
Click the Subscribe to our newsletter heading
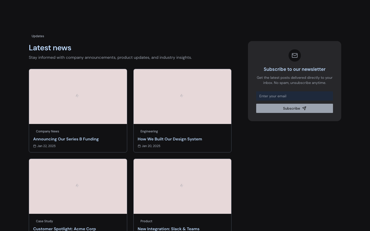click(294, 69)
